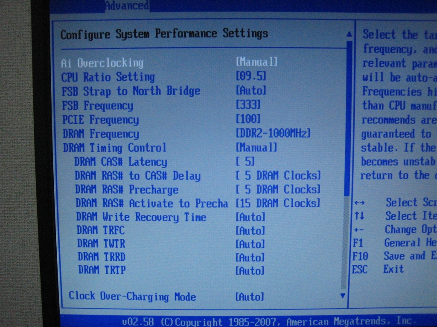Change CAS# Latency value [ 5]
Viewport: 437px width, 327px height.
pyautogui.click(x=245, y=161)
